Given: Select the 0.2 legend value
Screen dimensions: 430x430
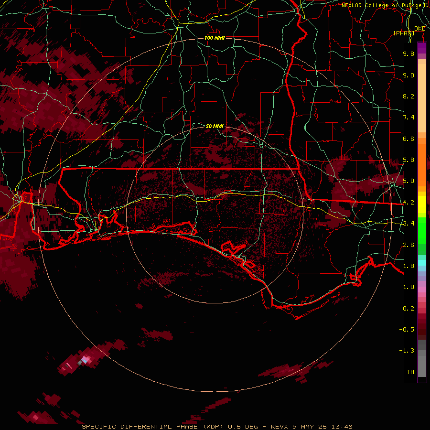Looking at the screenshot, I should pos(408,309).
